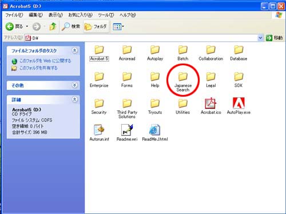Select the Legal folder
This screenshot has width=286, height=214.
point(210,80)
